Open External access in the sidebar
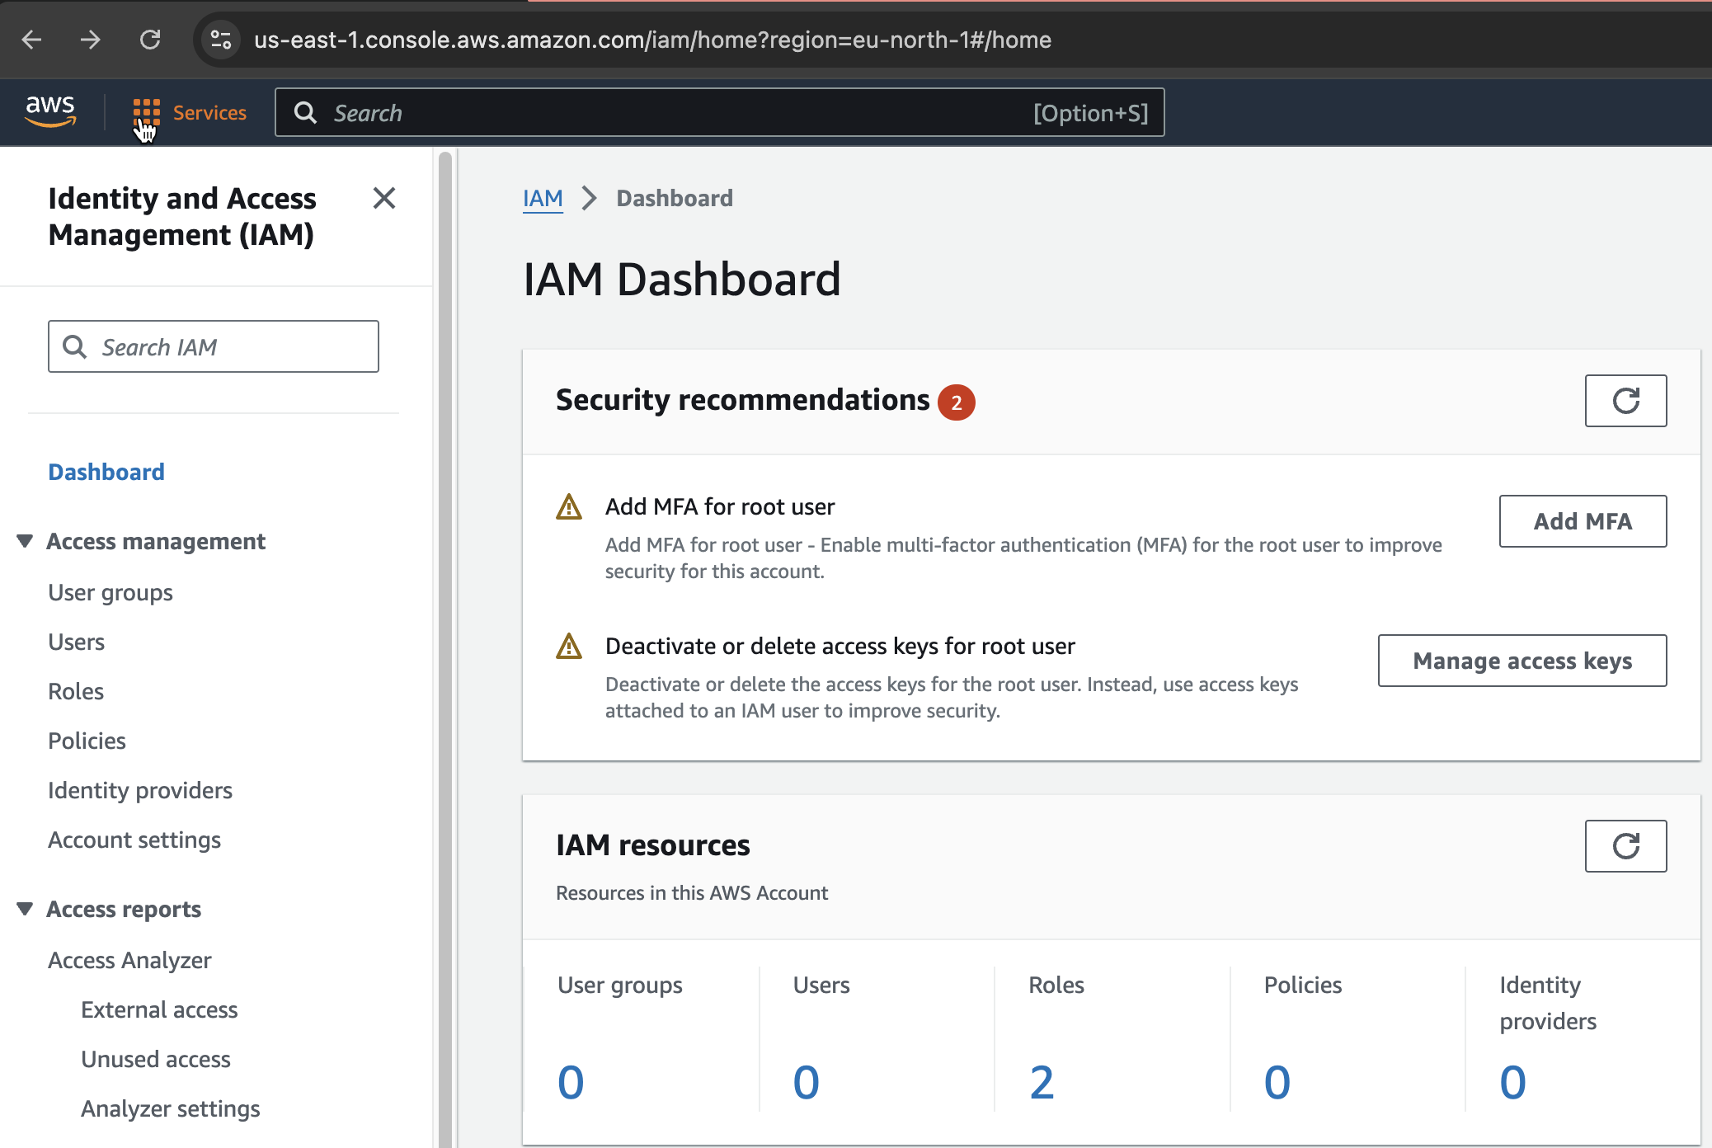The height and width of the screenshot is (1148, 1712). [159, 1009]
